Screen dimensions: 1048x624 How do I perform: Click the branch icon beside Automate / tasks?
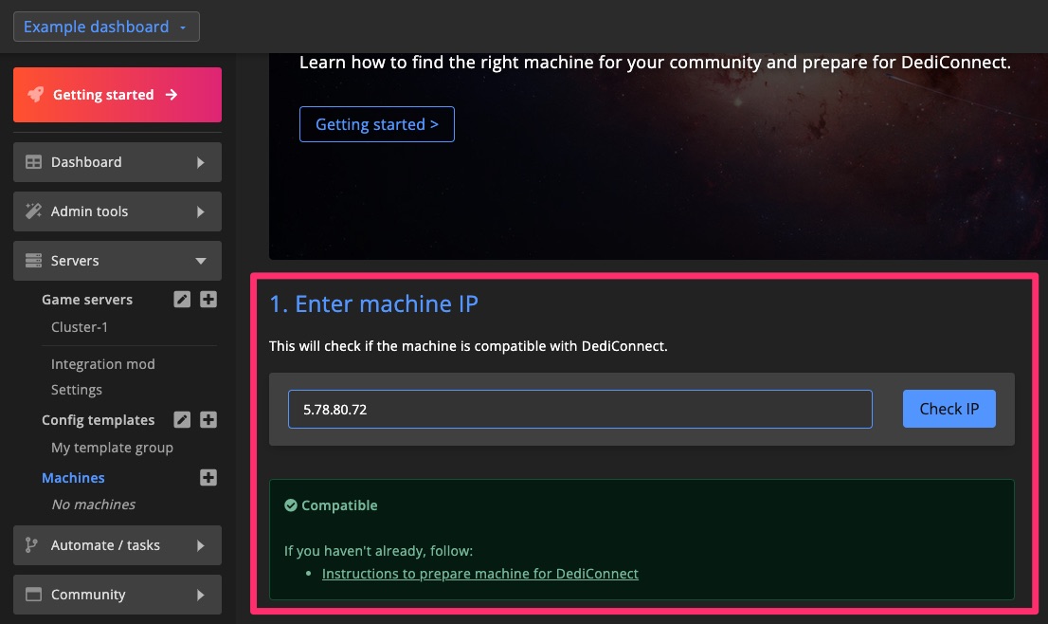31,545
